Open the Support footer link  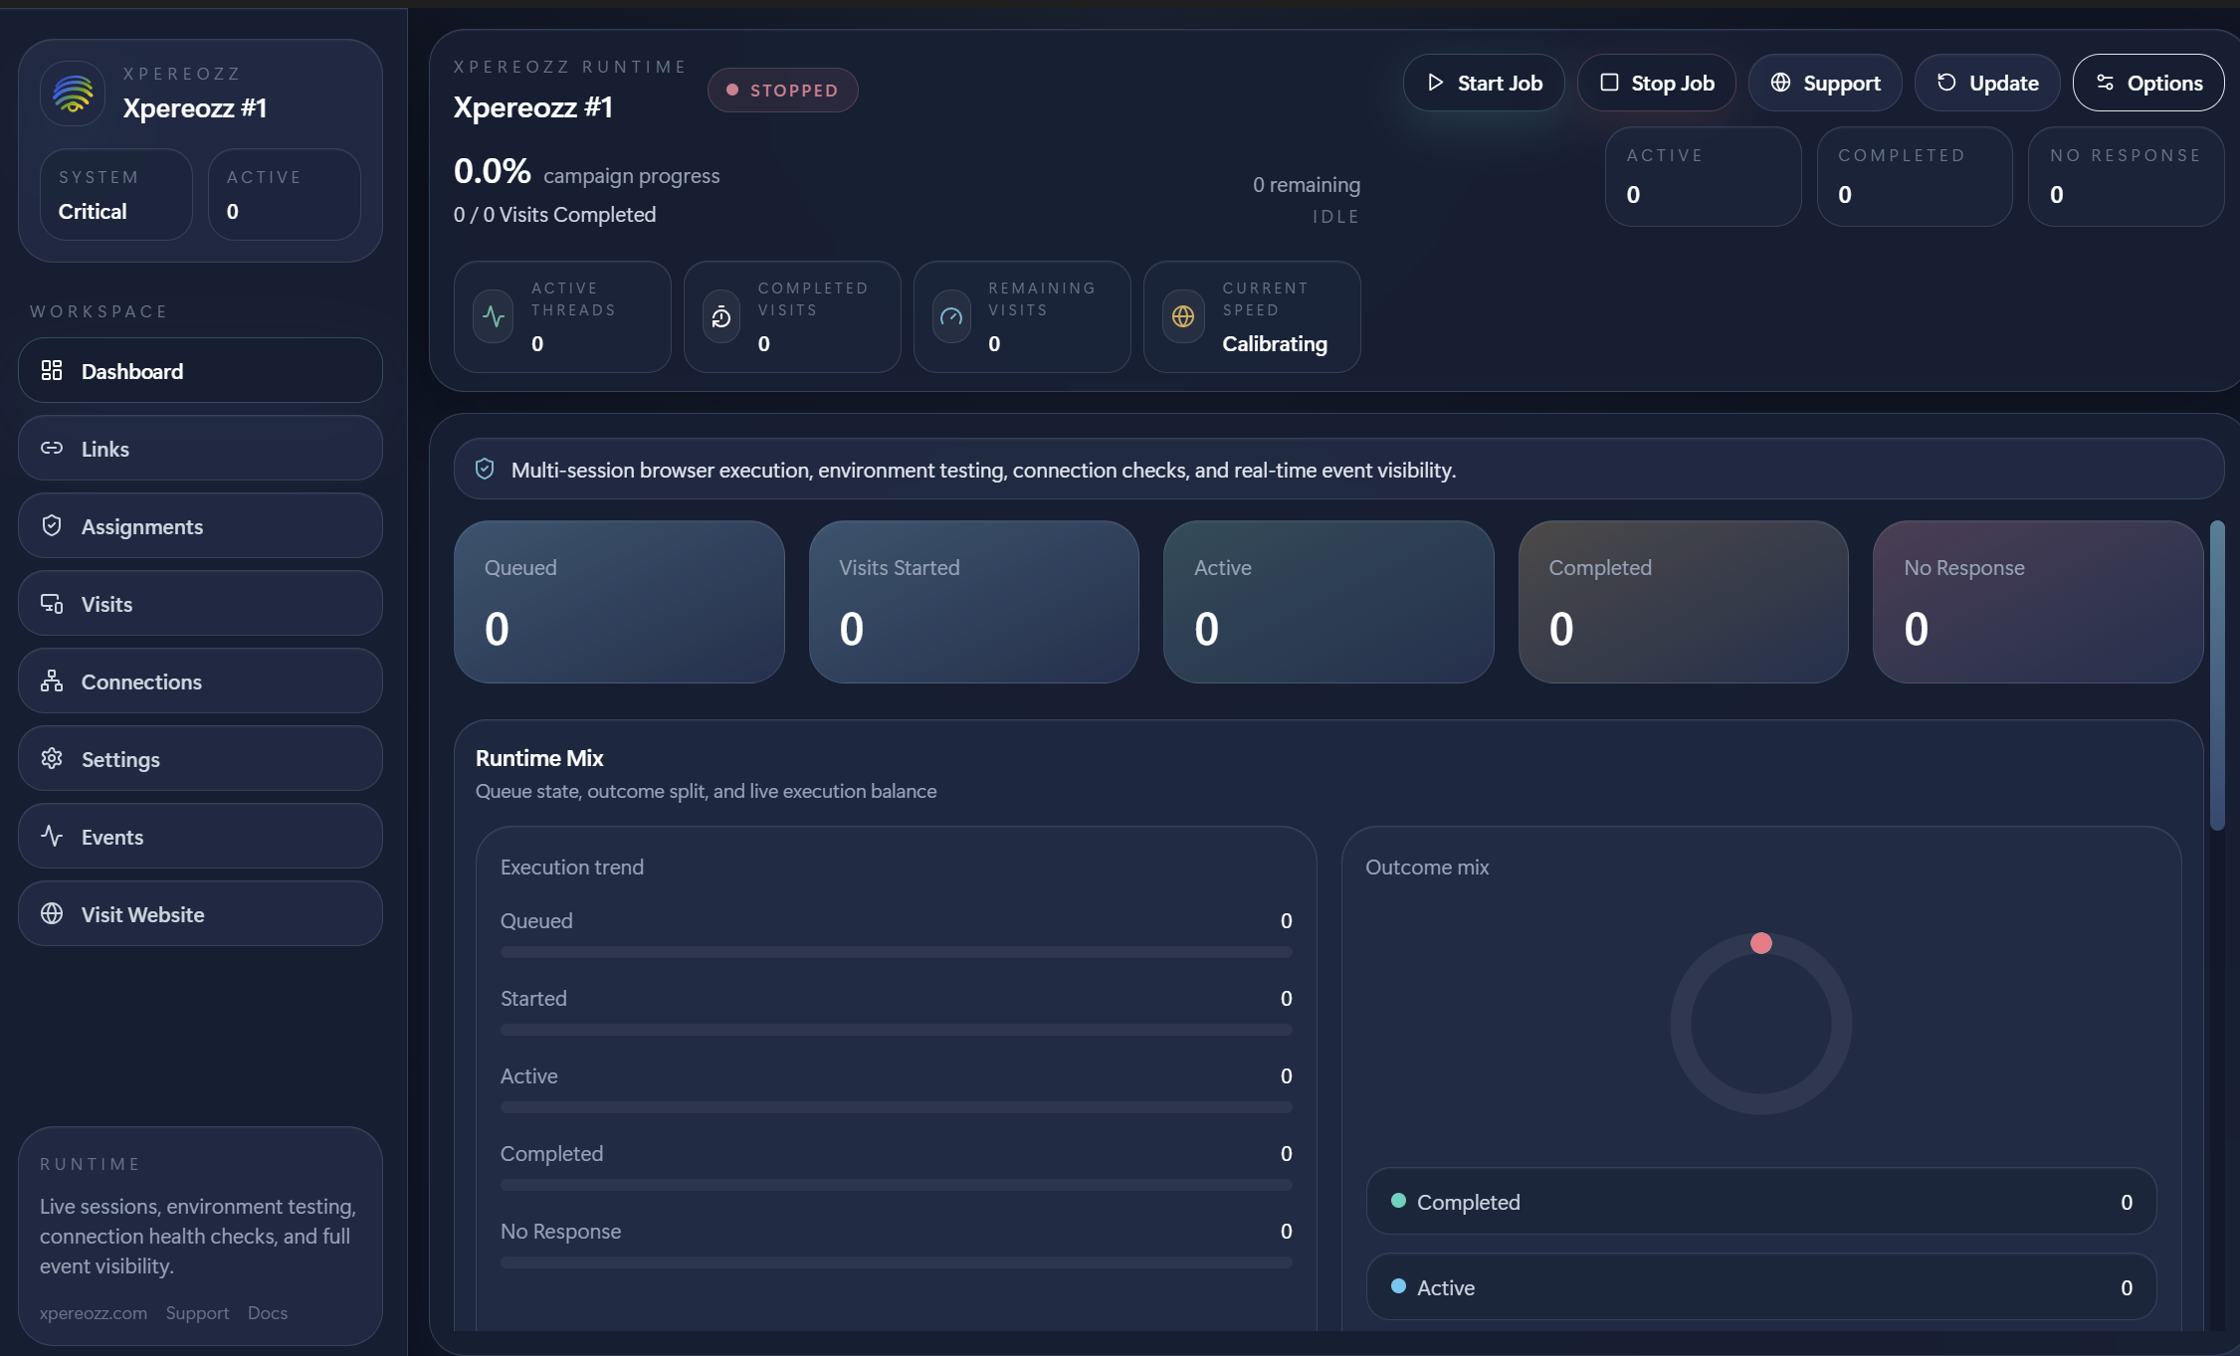[197, 1313]
